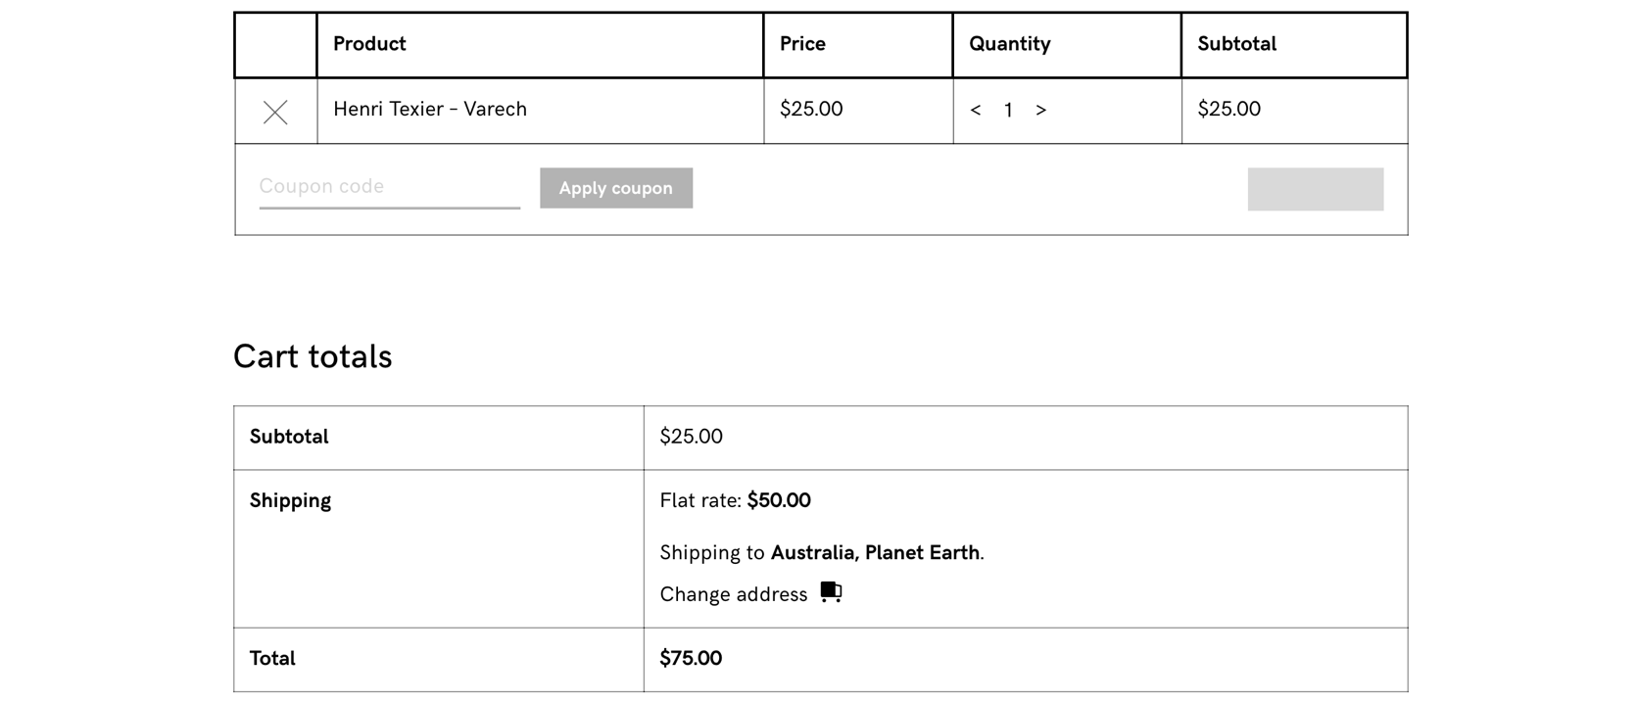Click the Cart totals heading
The height and width of the screenshot is (701, 1638).
coord(313,356)
